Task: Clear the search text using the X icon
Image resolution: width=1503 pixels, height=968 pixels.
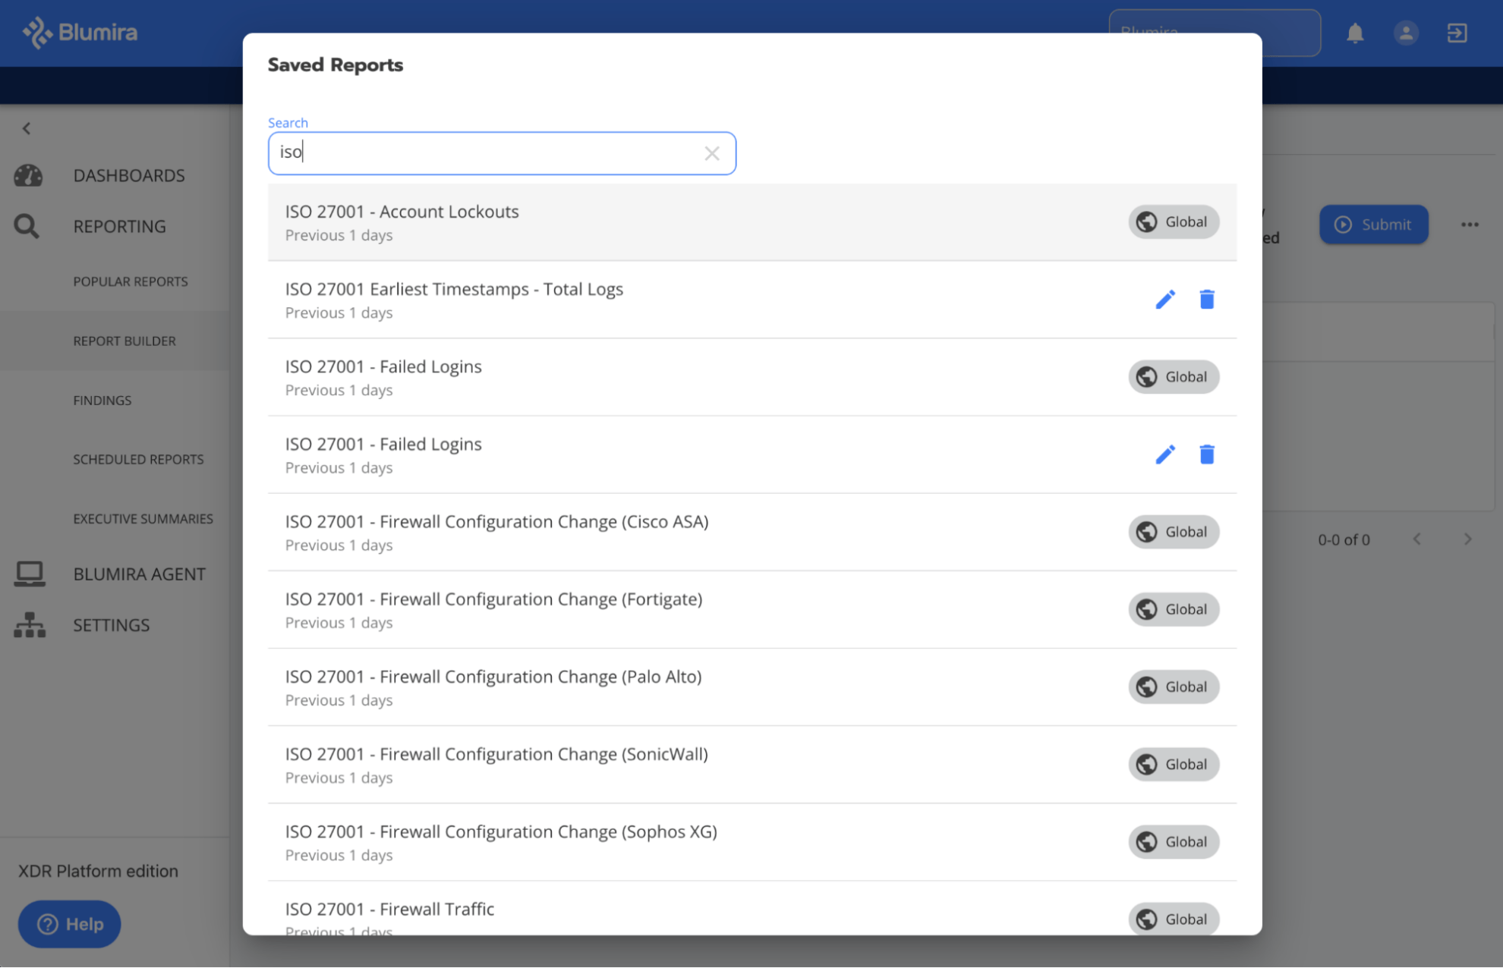Action: (x=712, y=153)
